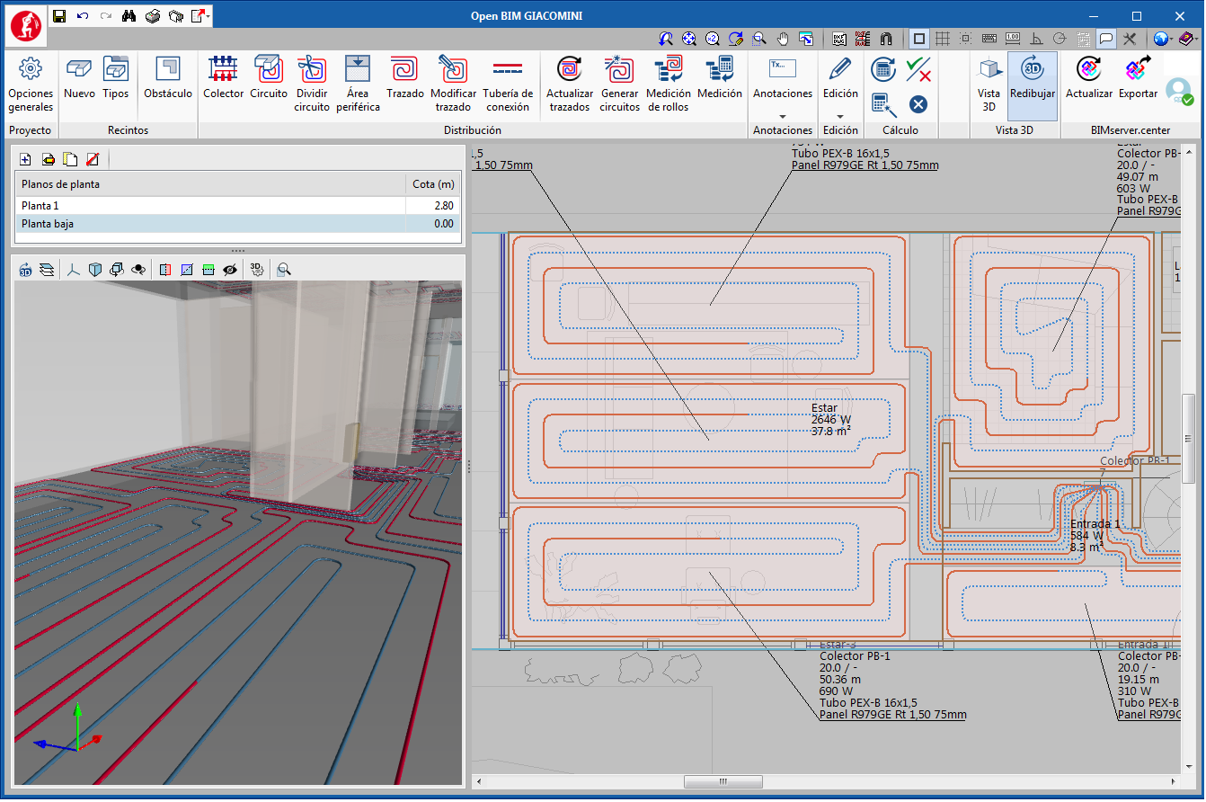
Task: Toggle the keyboard coordinate entry button
Action: [x=989, y=39]
